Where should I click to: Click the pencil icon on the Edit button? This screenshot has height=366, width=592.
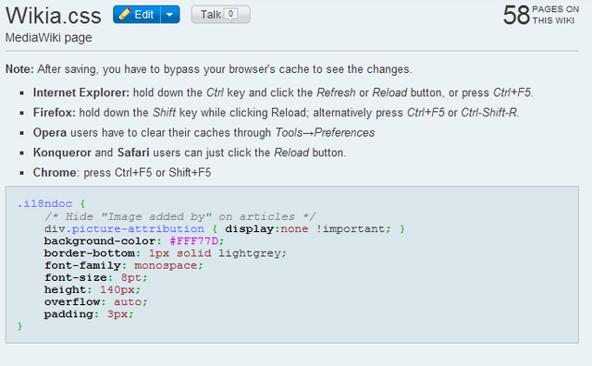[x=124, y=15]
